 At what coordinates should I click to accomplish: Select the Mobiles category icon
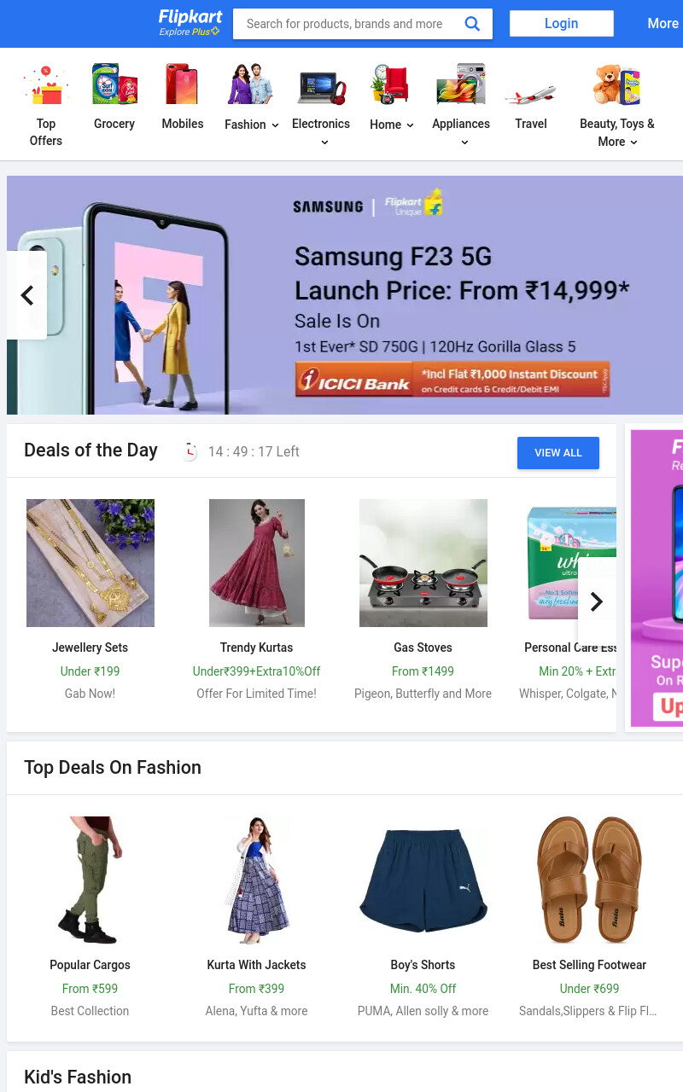pyautogui.click(x=182, y=84)
